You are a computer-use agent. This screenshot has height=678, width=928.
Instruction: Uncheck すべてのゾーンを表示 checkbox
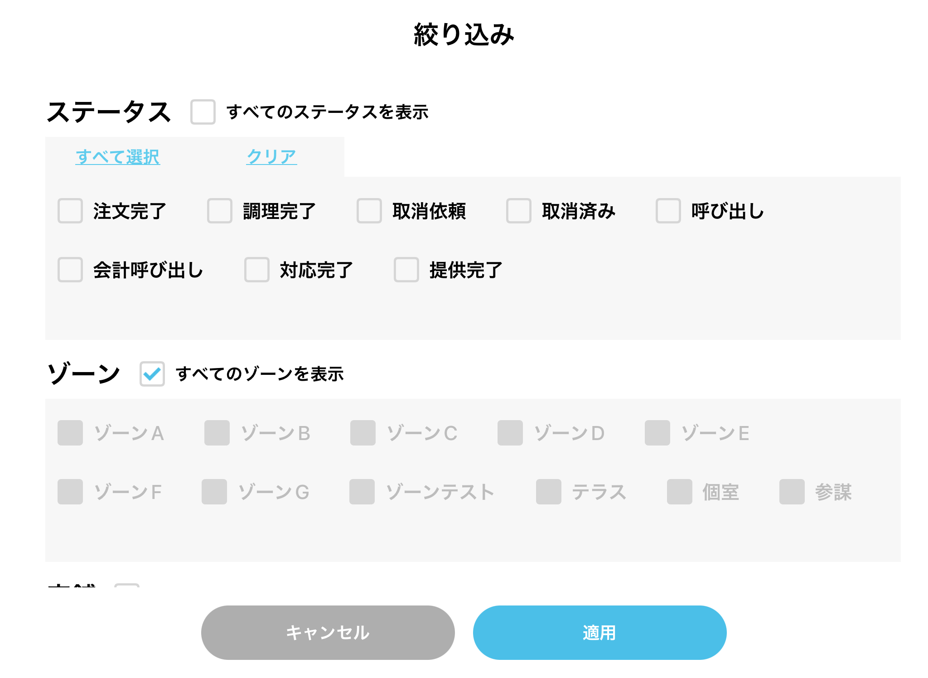tap(152, 374)
